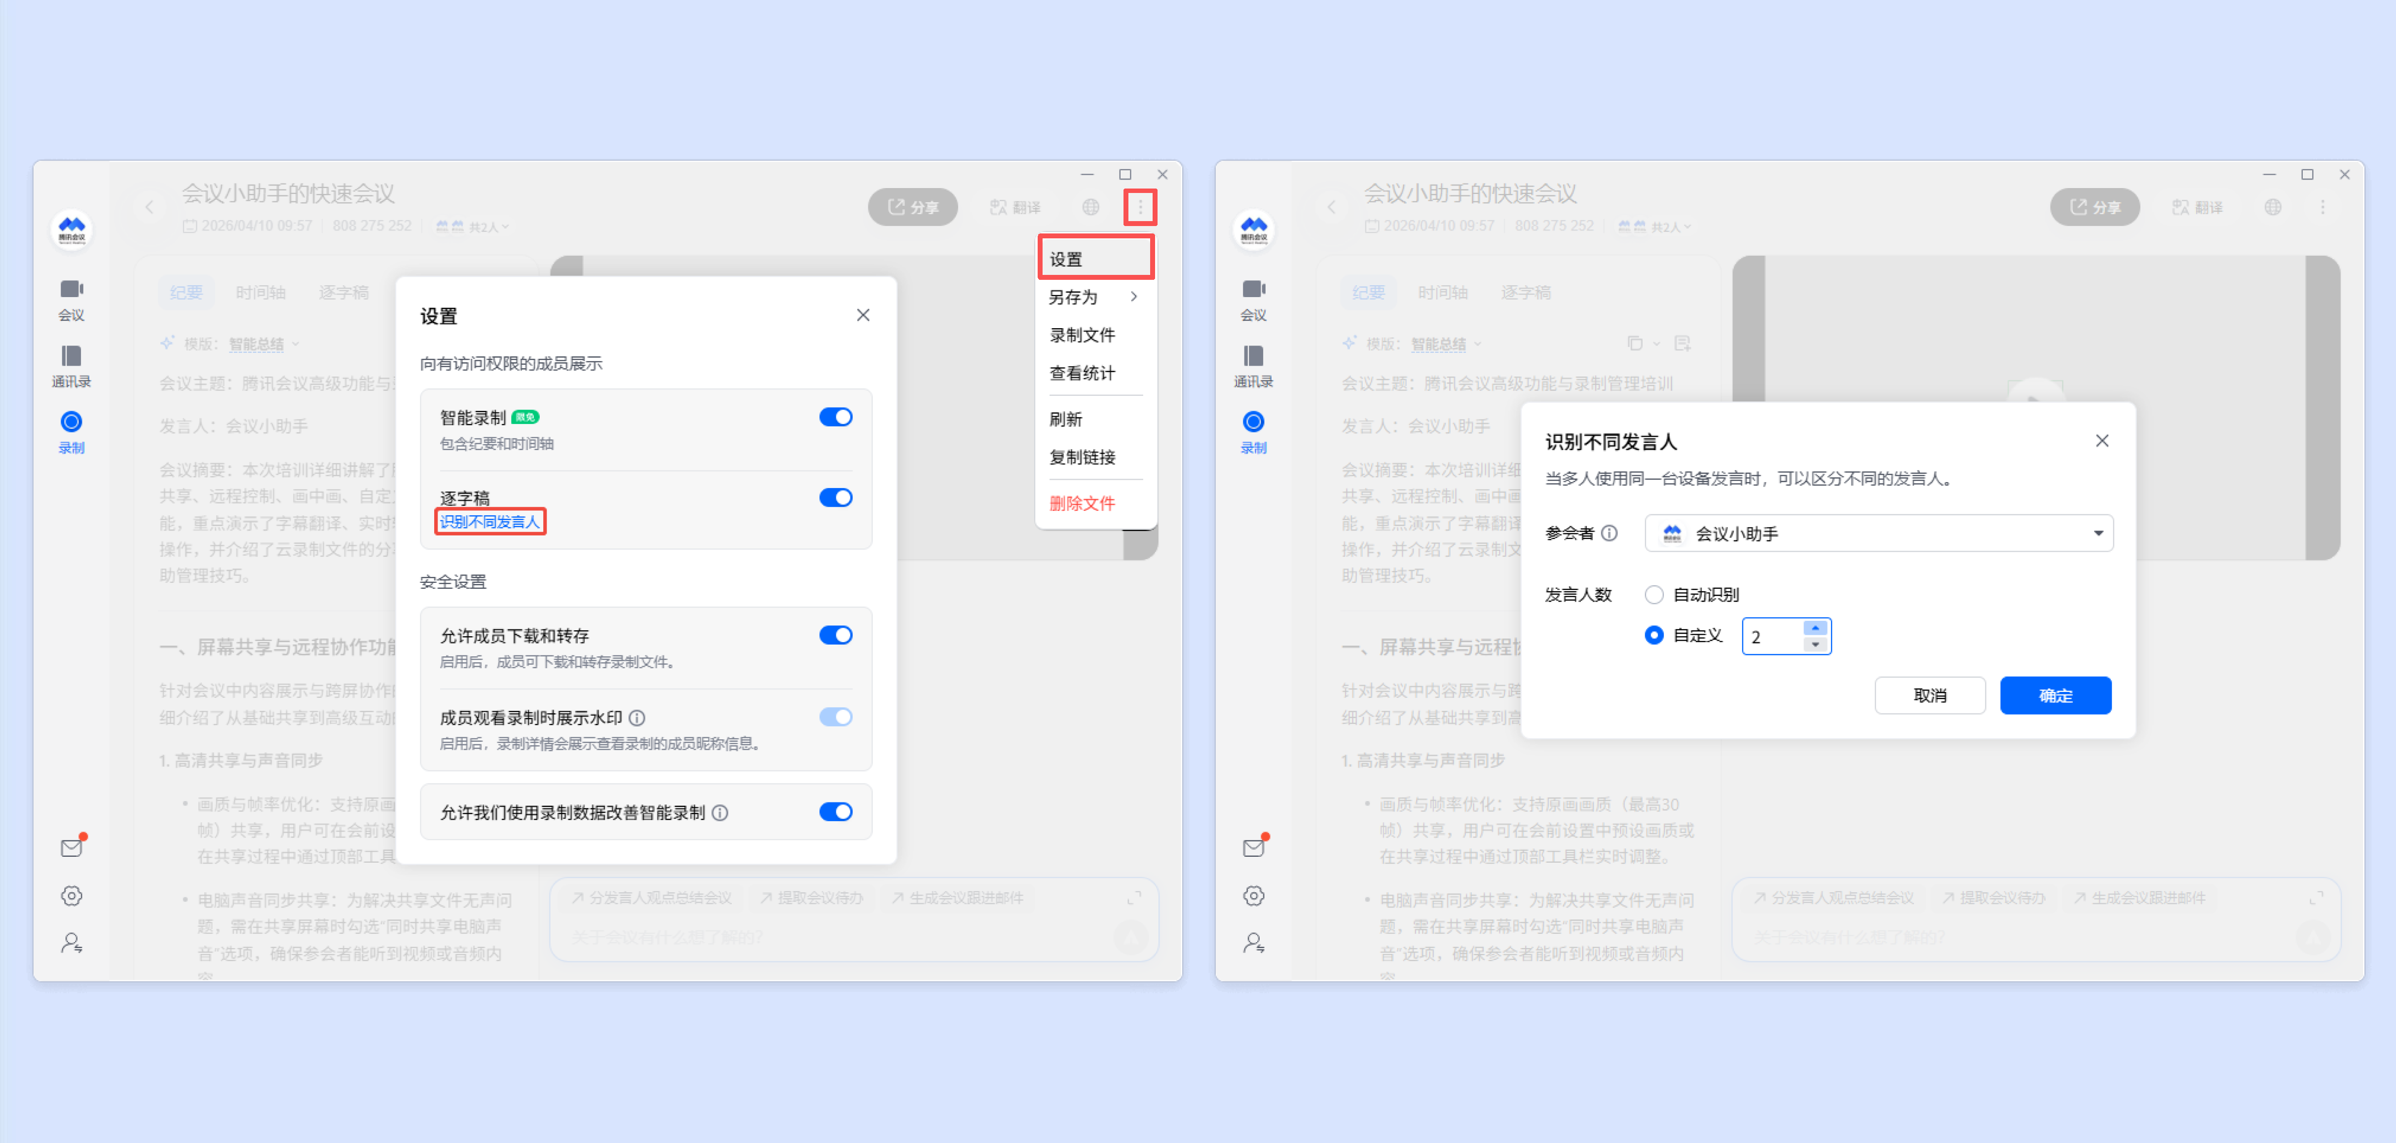Open the three-dot more menu in left window
2396x1143 pixels.
coord(1139,206)
